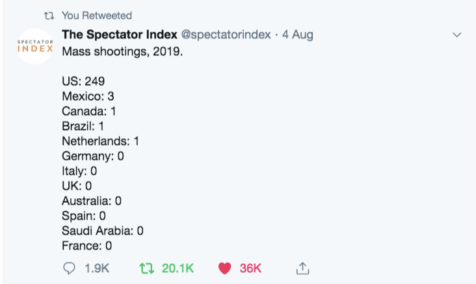The image size is (476, 284).
Task: Open the Spectator Index profile avatar
Action: 34,46
